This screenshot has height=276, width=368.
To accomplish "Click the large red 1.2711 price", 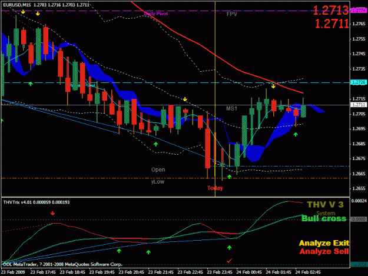I will tap(331, 24).
